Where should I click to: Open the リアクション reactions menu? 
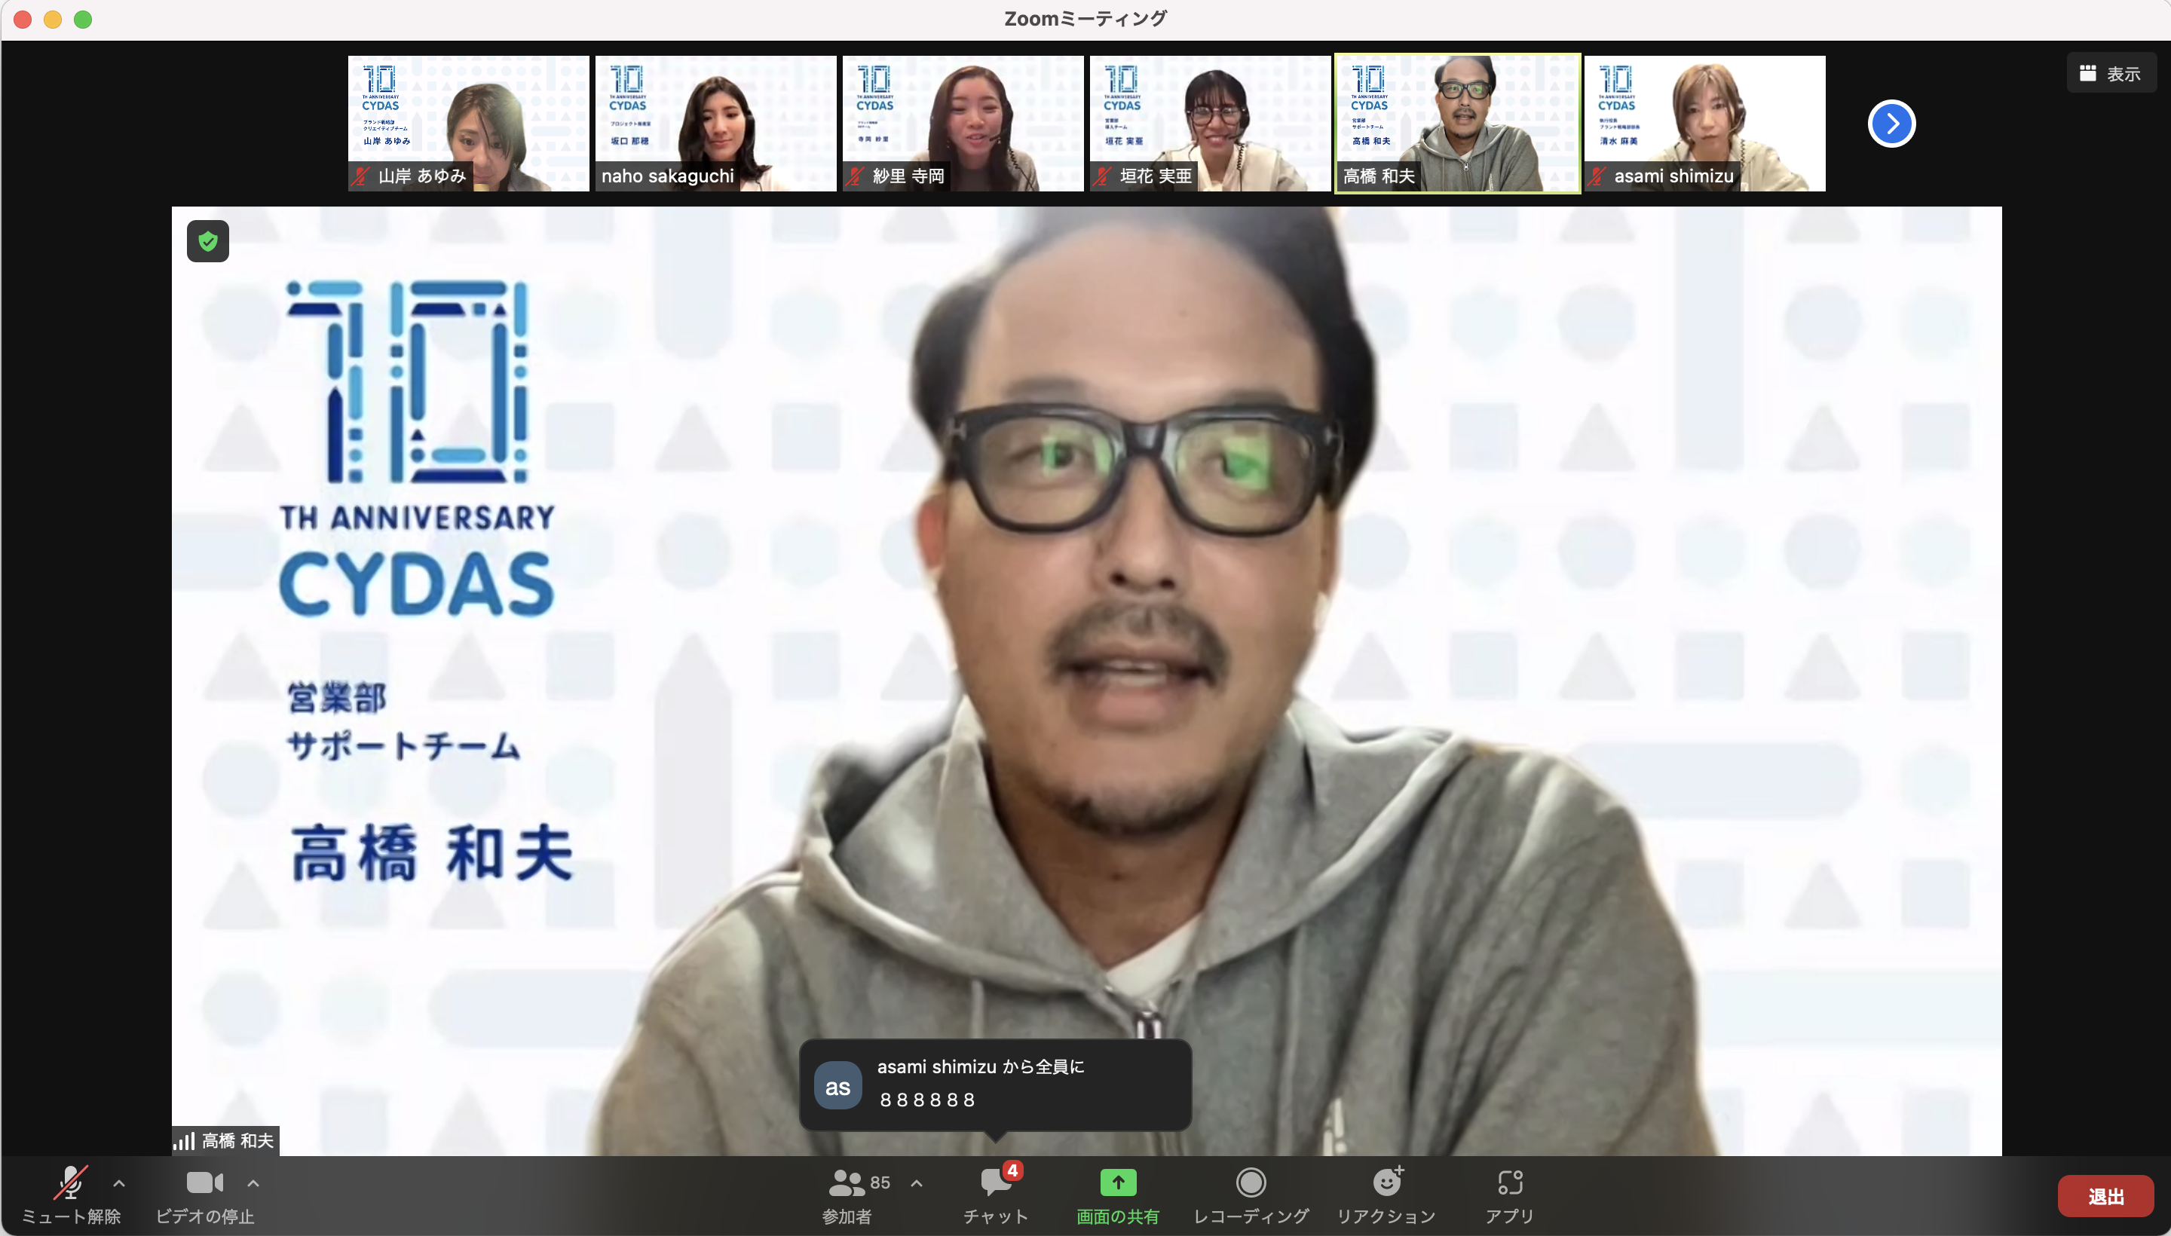click(1386, 1195)
